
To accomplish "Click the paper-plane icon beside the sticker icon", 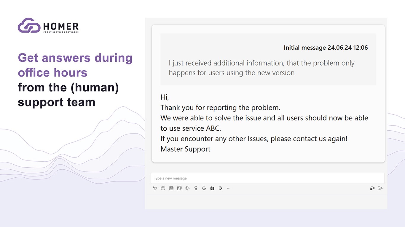I will pos(187,188).
